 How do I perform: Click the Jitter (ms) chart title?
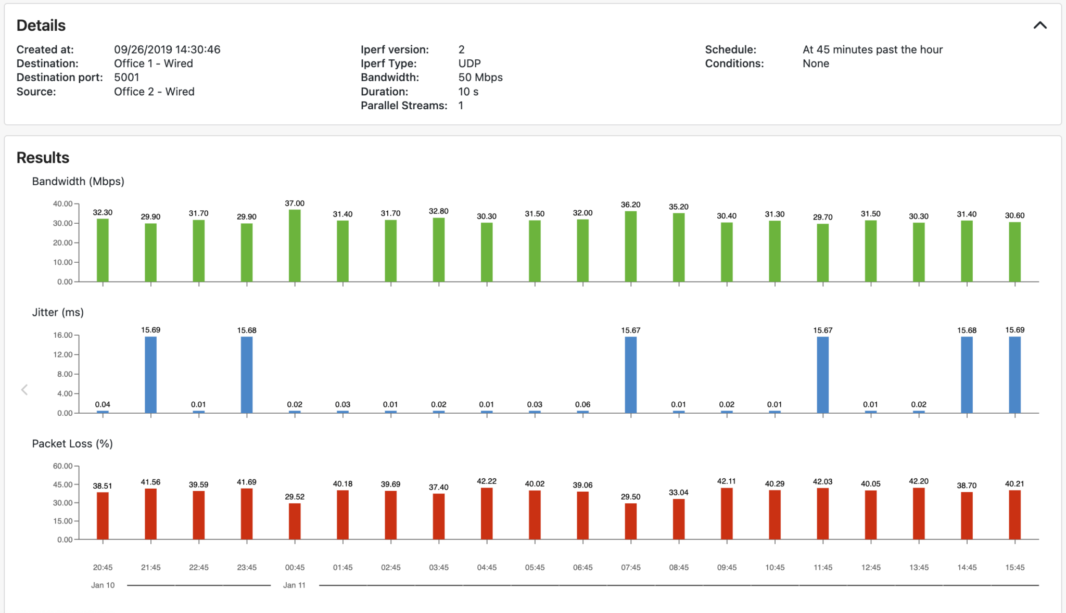click(58, 312)
